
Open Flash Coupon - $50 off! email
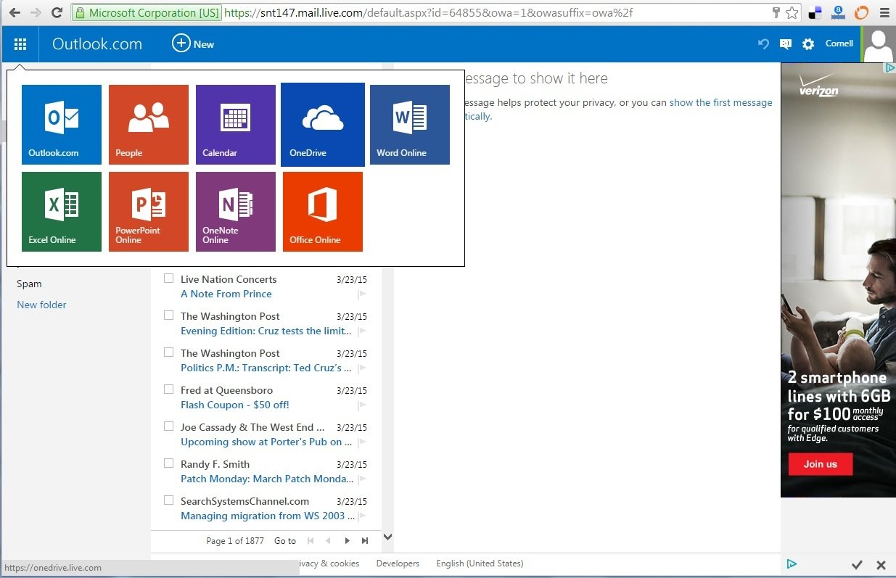pyautogui.click(x=235, y=405)
